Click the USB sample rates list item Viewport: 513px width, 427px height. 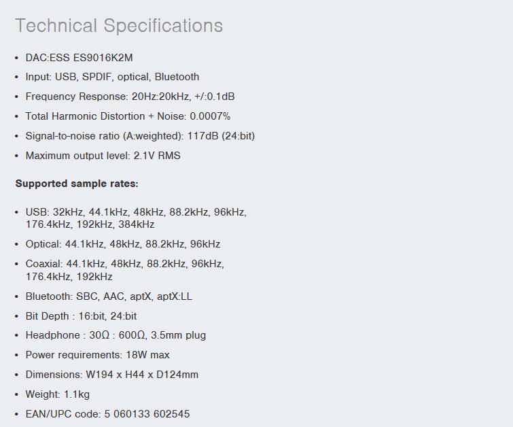[136, 218]
